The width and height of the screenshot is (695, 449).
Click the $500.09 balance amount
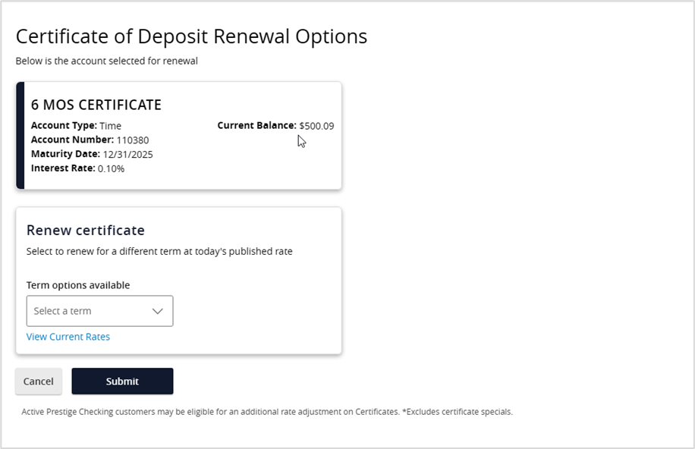316,126
